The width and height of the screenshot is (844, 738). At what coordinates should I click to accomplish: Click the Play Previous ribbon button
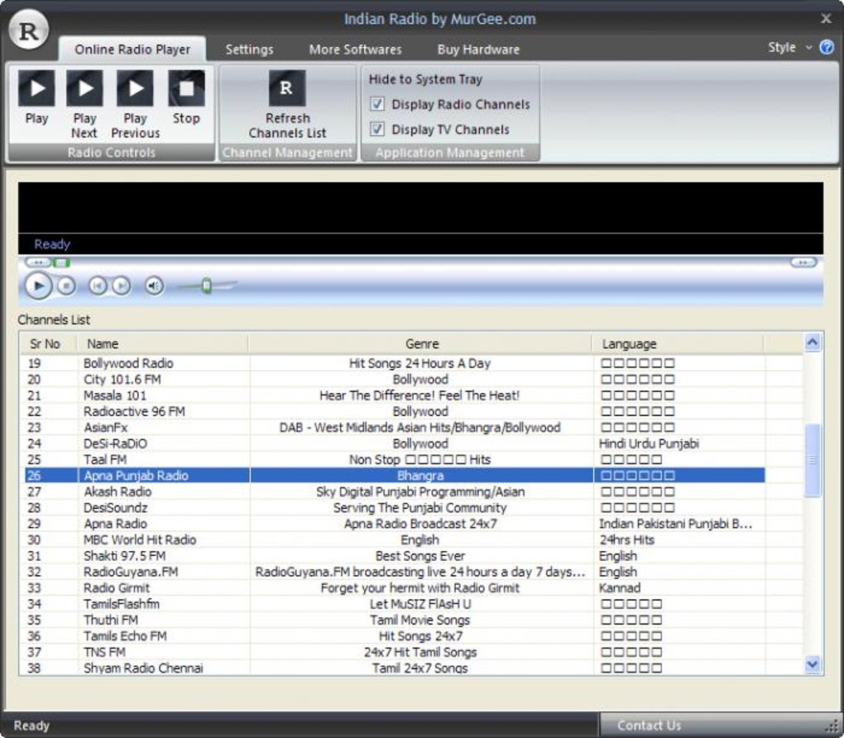tap(135, 104)
